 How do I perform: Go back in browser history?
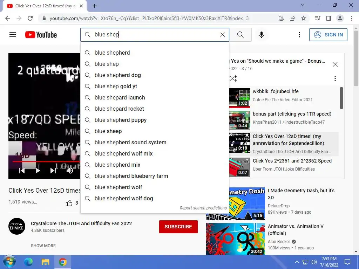pos(8,18)
